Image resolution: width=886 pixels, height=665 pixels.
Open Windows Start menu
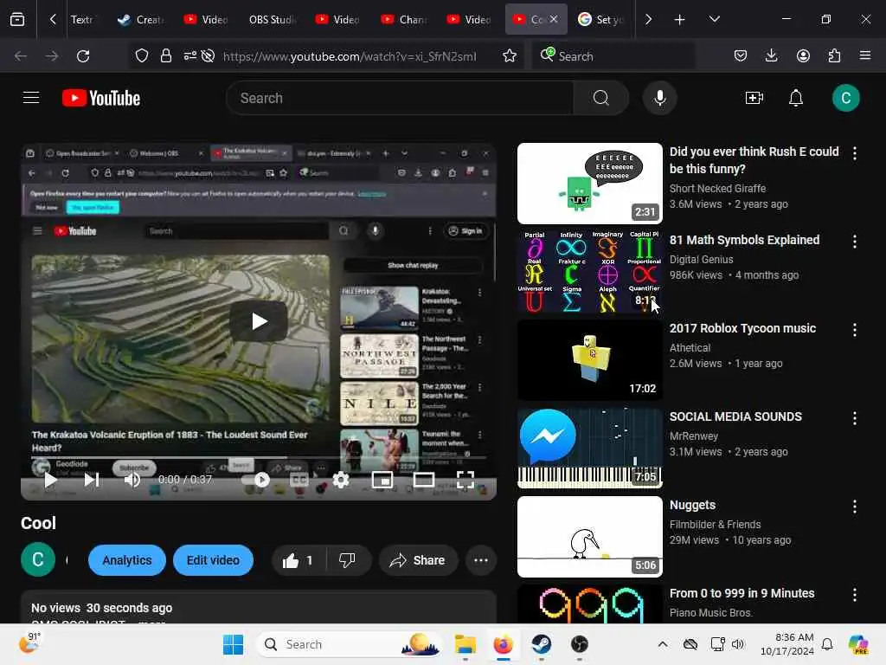[x=233, y=644]
